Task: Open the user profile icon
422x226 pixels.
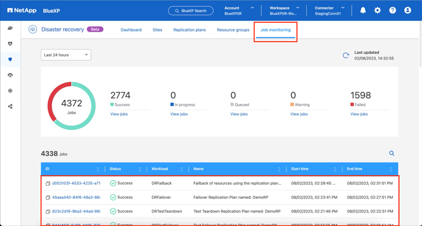Action: click(x=408, y=10)
